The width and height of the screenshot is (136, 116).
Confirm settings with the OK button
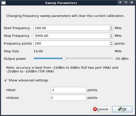pyautogui.click(x=122, y=109)
